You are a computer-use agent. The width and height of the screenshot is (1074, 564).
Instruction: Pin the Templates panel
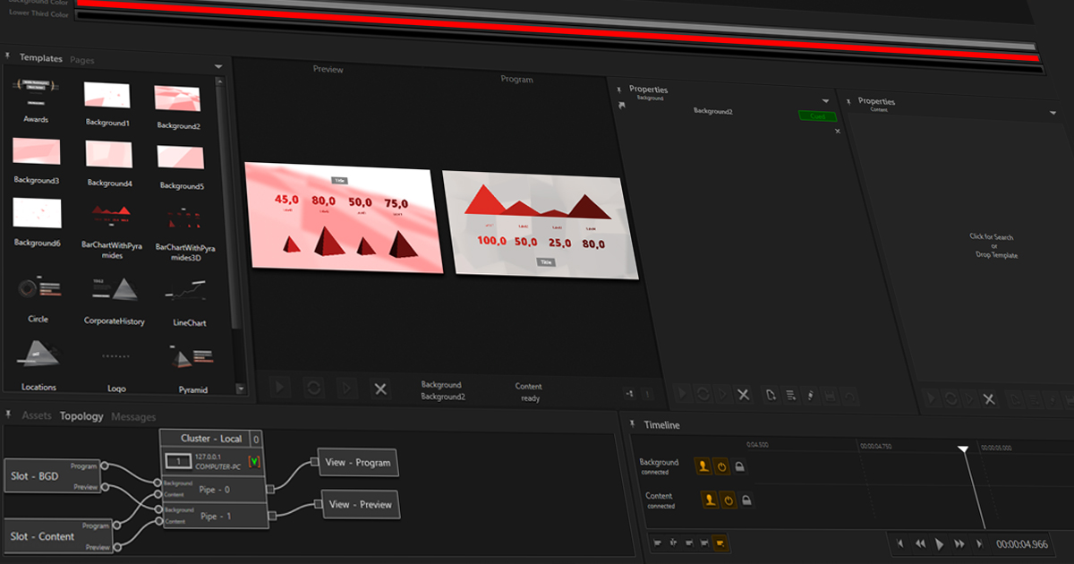pyautogui.click(x=10, y=57)
